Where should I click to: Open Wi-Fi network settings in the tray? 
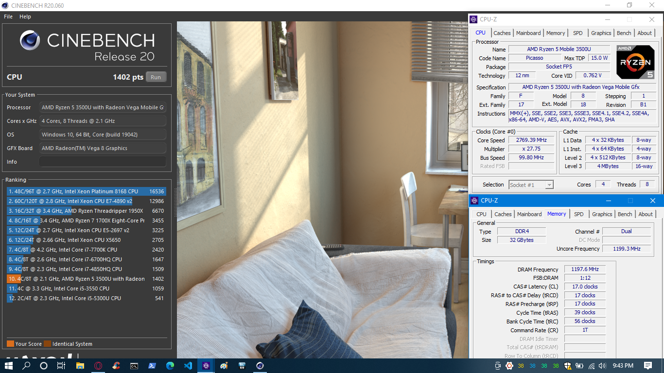(592, 366)
